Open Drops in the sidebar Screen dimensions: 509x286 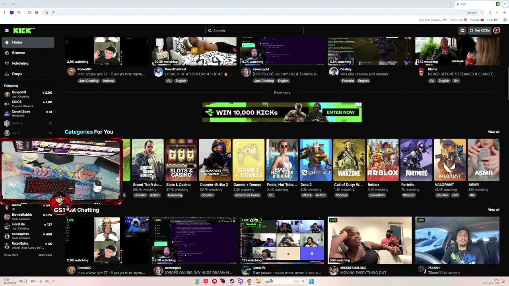[28, 74]
